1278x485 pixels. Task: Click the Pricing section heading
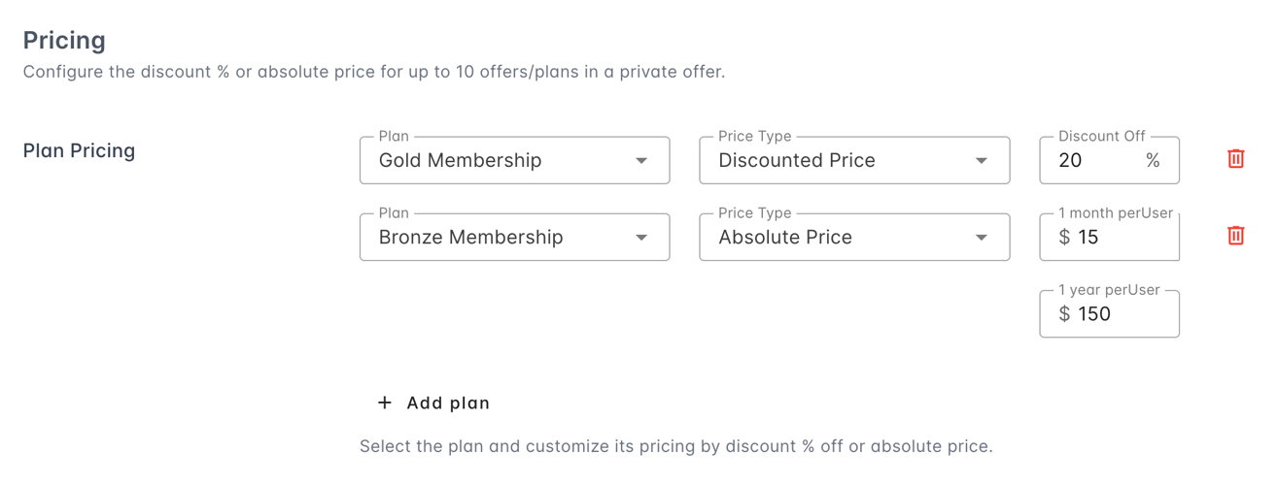(x=64, y=41)
